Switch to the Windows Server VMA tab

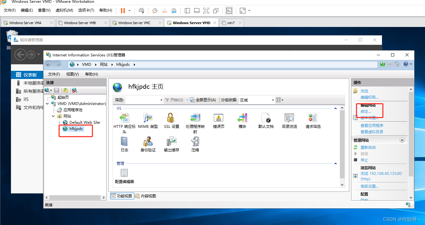[x=25, y=23]
